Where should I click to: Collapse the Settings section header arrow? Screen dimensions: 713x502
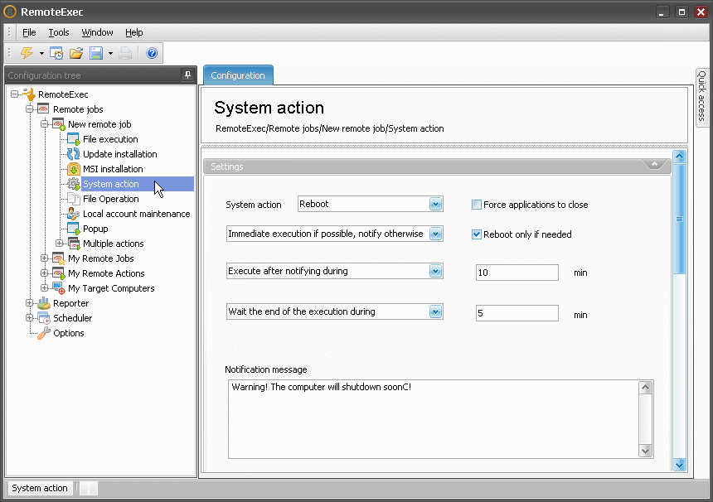654,165
